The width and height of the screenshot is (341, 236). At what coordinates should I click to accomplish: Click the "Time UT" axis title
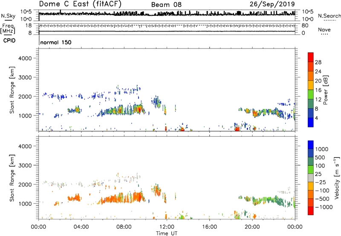[x=167, y=233]
